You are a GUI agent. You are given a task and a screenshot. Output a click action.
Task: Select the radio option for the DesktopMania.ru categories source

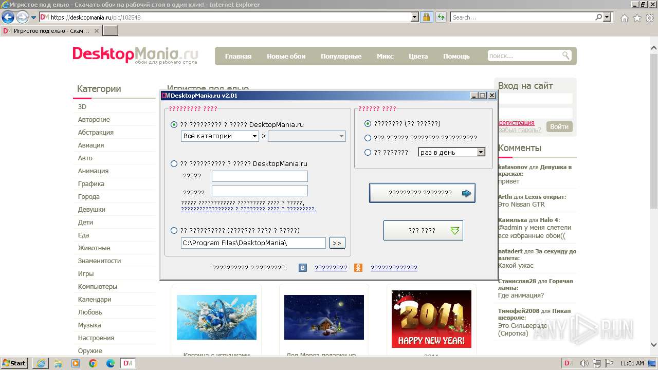pos(174,124)
